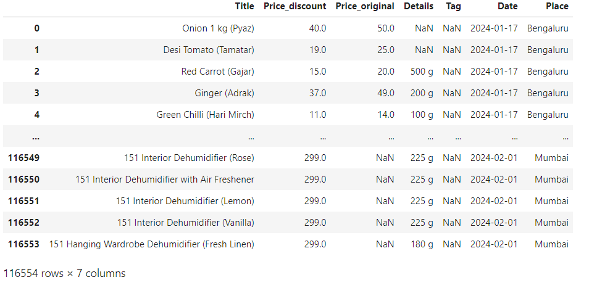Select the row index 0 label
Screen dimensions: 597x293
36,28
